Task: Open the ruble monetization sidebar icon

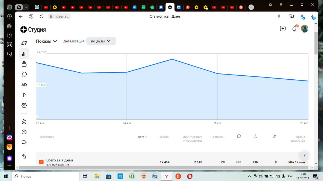Action: (24, 95)
